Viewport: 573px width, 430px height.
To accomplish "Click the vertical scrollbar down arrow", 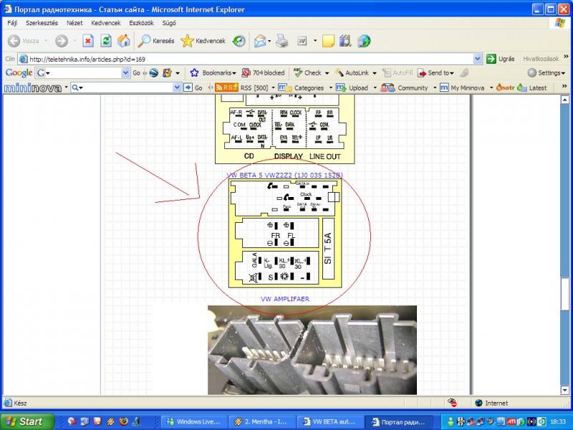I will 564,390.
